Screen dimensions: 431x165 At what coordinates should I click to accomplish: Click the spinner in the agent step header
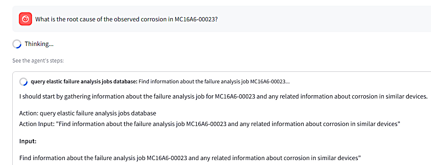[24, 82]
